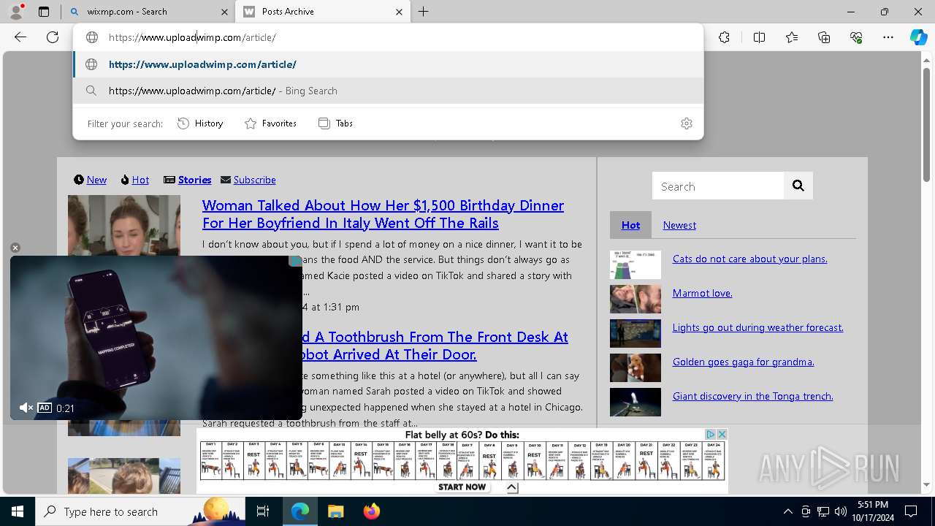The image size is (935, 526).
Task: Open Cats do not care about your plans
Action: (x=749, y=259)
